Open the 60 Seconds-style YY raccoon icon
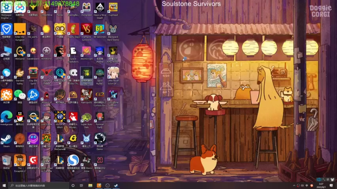The height and width of the screenshot is (189, 337). pos(60,31)
